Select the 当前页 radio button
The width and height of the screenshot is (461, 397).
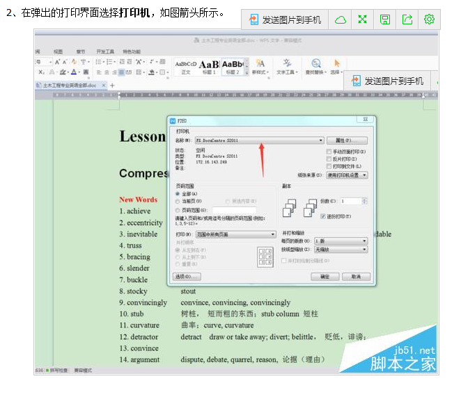click(x=178, y=202)
